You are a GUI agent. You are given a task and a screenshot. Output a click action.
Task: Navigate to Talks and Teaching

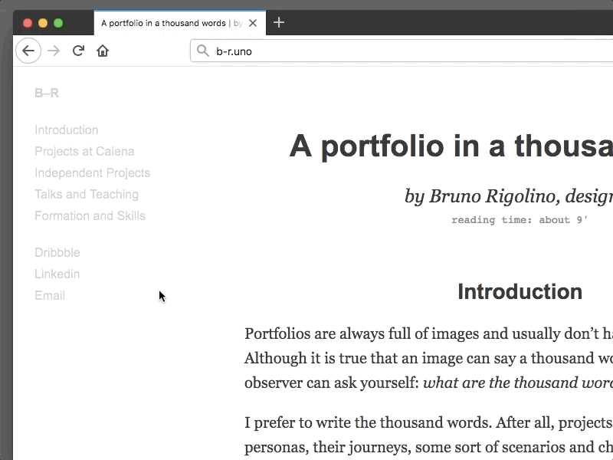tap(87, 195)
